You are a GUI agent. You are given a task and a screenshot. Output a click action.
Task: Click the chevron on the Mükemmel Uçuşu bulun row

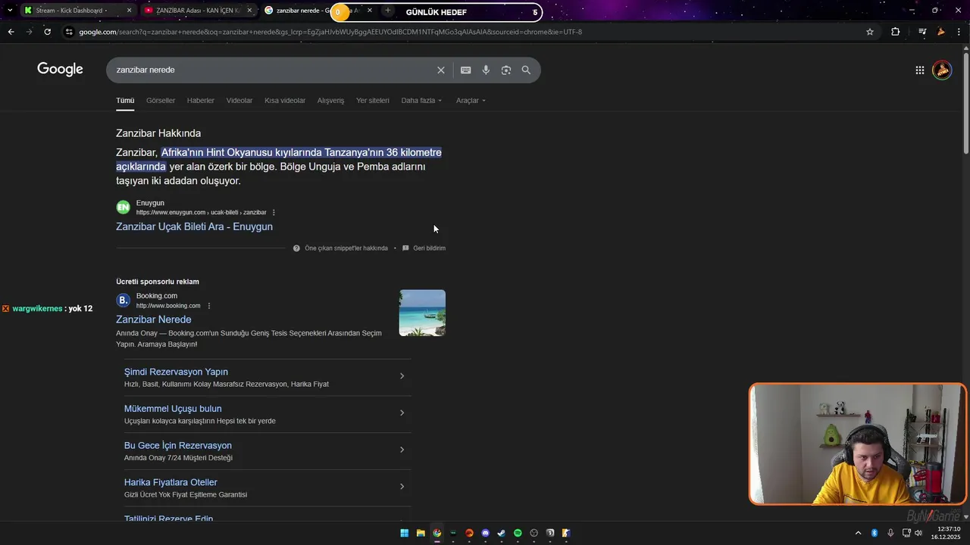point(402,413)
